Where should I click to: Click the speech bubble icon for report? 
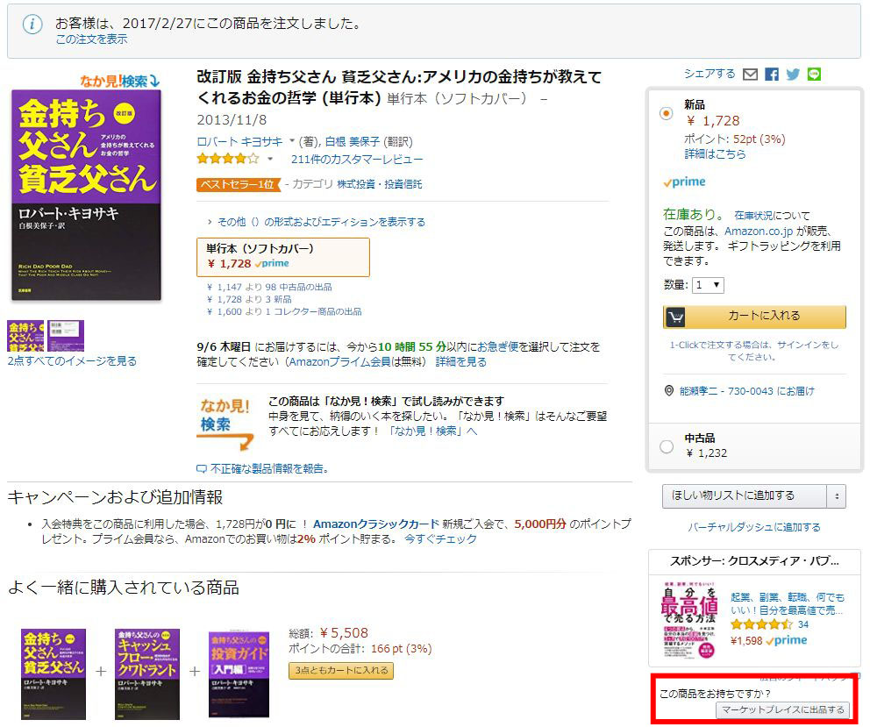[x=202, y=469]
